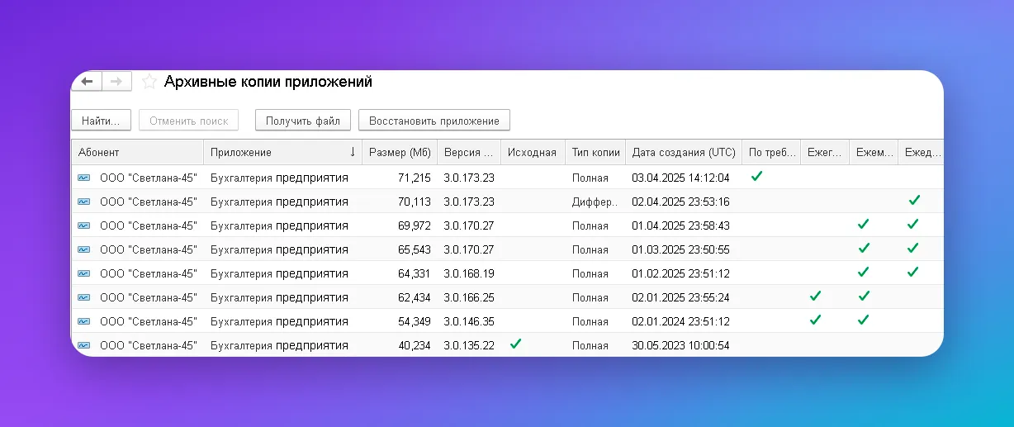This screenshot has height=427, width=1014.
Task: Click row icon for the 02.01.2024 23:51:12 copy
Action: tap(84, 321)
